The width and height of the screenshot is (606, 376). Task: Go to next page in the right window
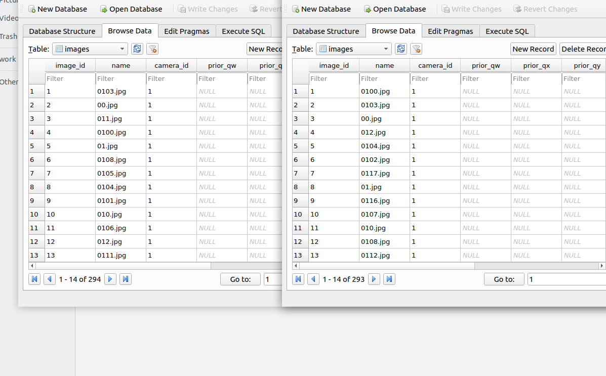tap(374, 279)
